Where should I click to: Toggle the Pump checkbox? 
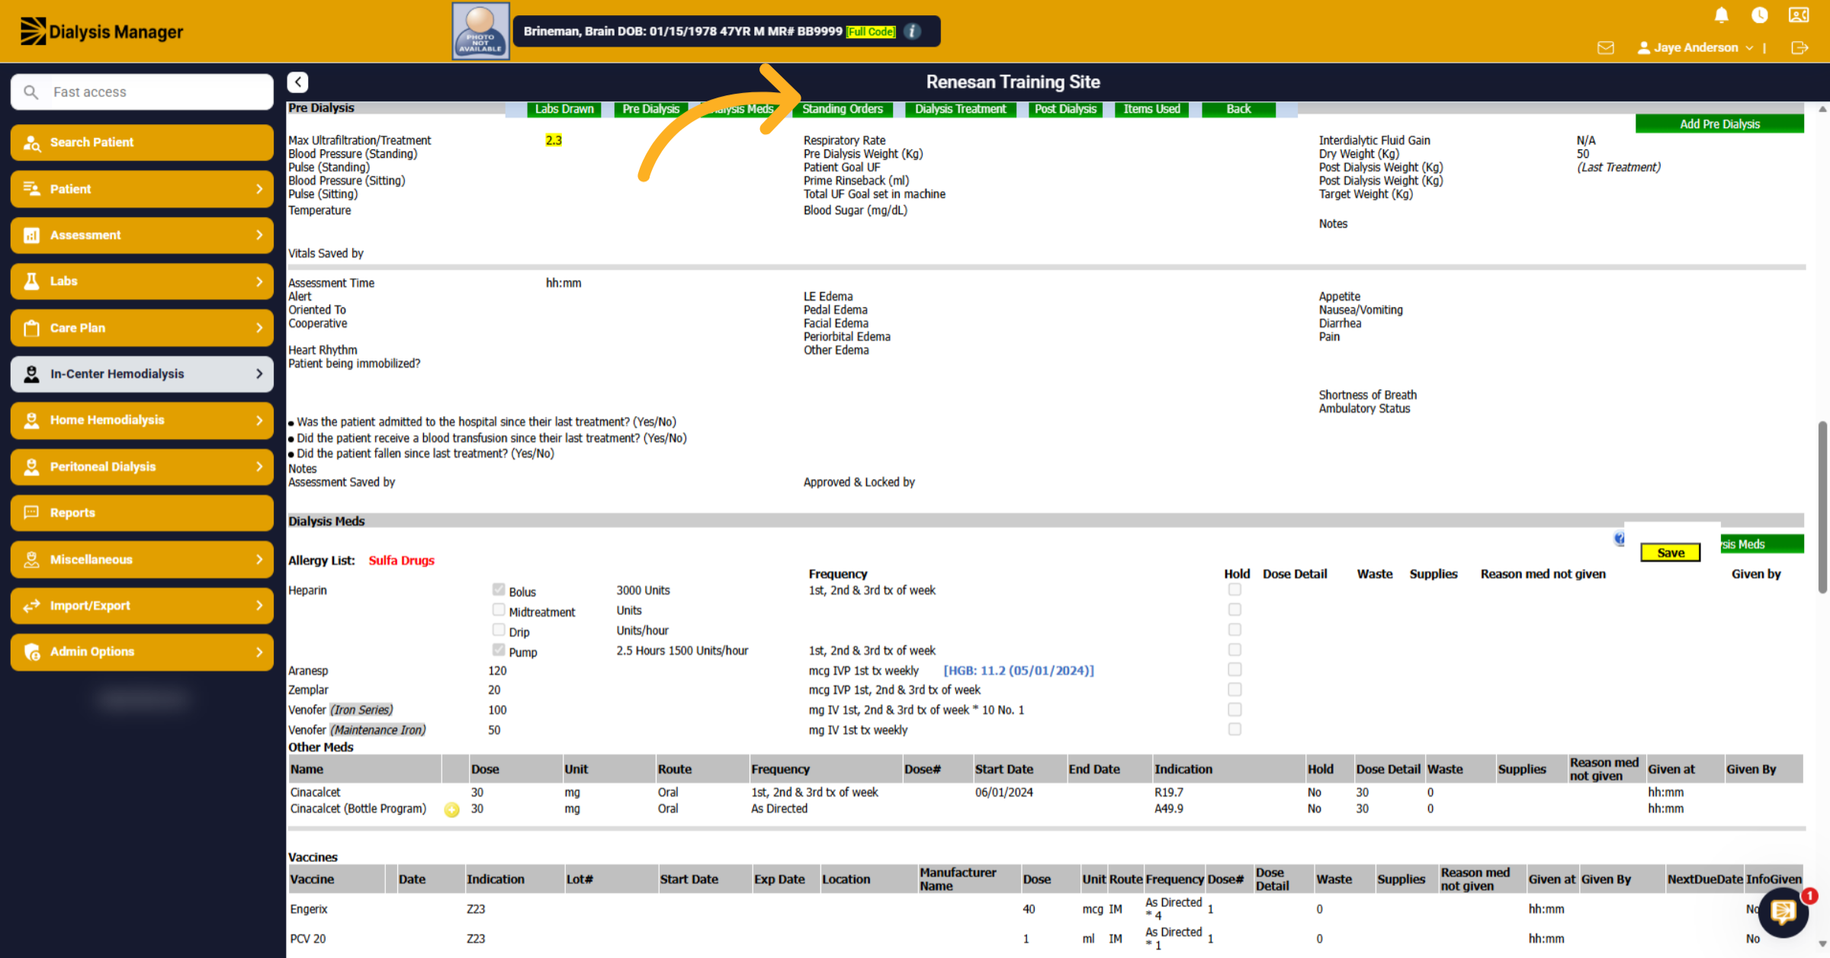[x=499, y=649]
